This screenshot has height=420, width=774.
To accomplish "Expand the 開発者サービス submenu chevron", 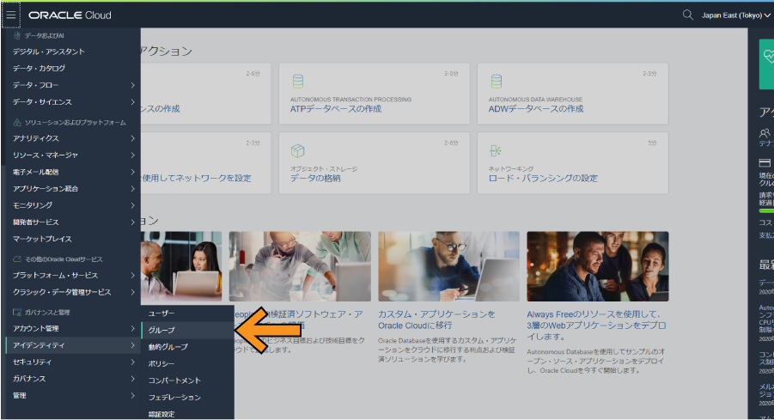I will [x=132, y=222].
